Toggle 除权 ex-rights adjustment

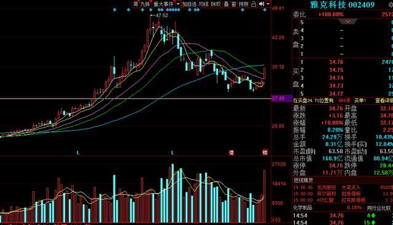[216, 4]
